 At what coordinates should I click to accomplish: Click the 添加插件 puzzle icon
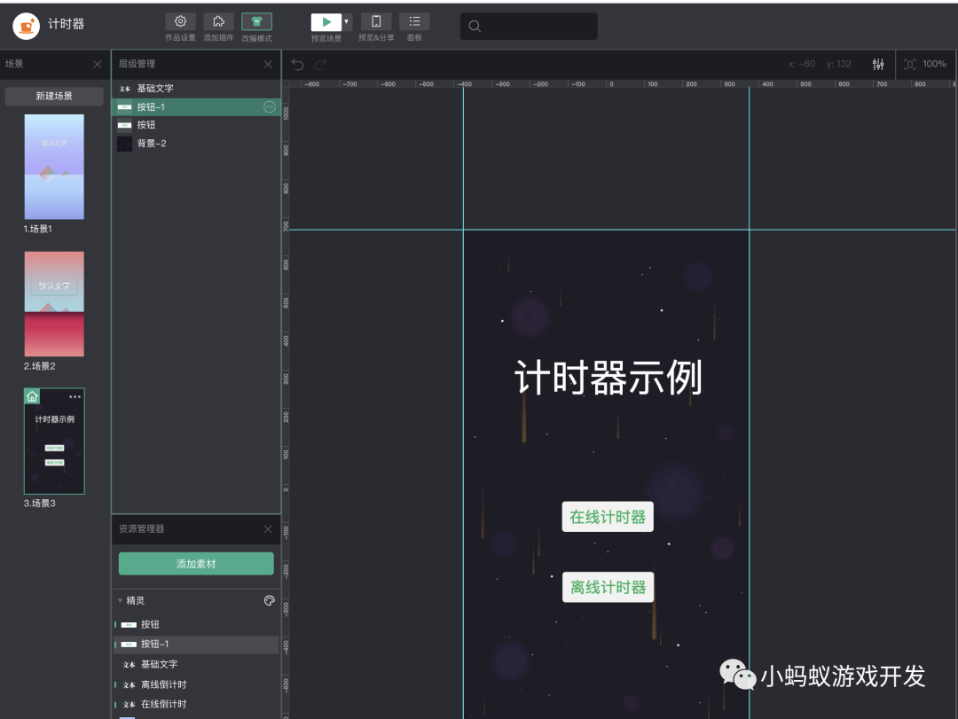point(219,21)
